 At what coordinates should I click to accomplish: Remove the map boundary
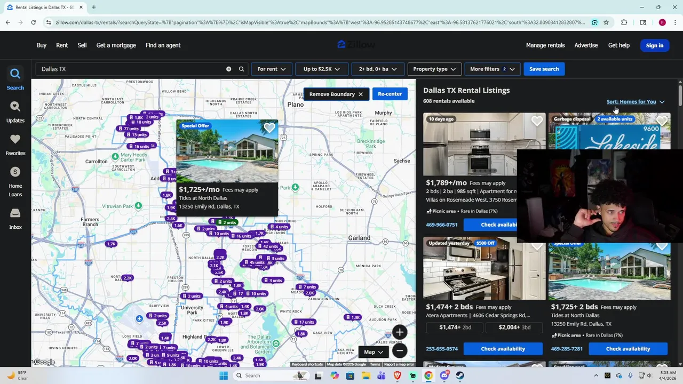point(336,94)
